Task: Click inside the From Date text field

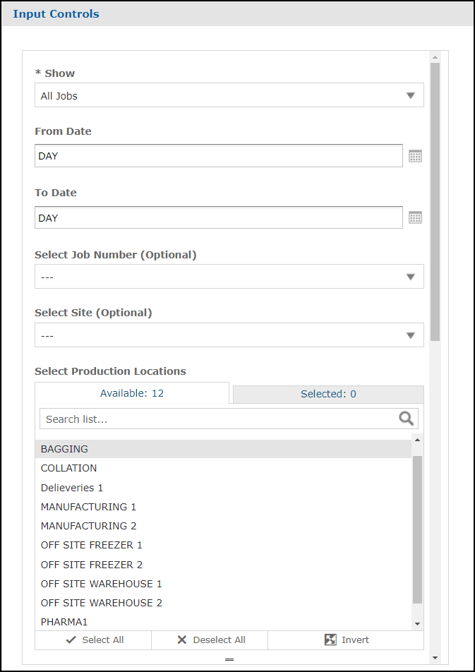Action: click(x=218, y=156)
